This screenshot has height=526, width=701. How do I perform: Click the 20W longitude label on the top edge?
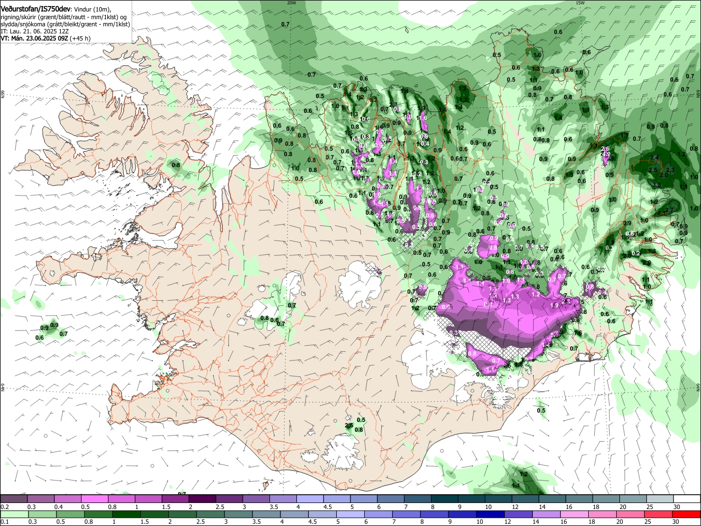291,3
